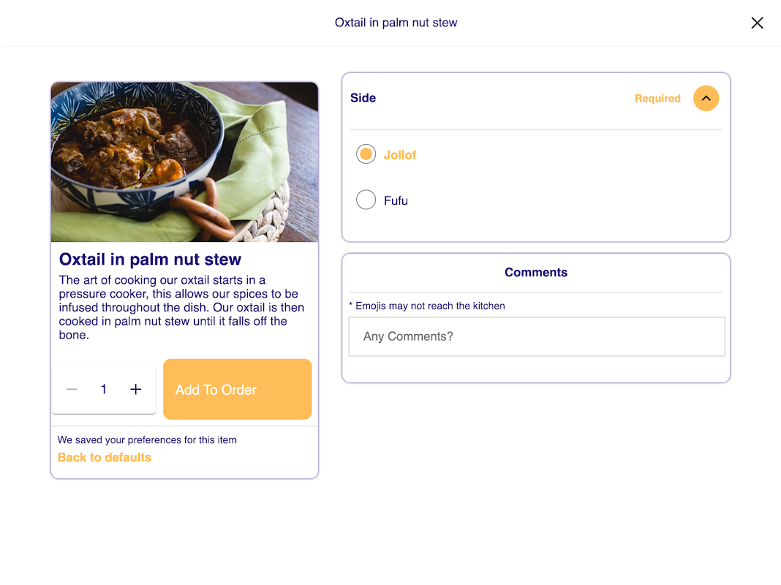Click the Jollof label text
The height and width of the screenshot is (585, 781).
coord(400,155)
